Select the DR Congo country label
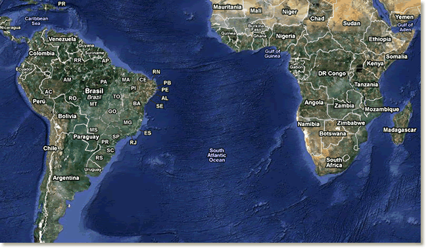 tap(332, 73)
